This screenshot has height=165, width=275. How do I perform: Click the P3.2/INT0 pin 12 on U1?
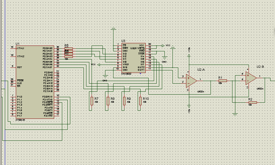point(57,102)
